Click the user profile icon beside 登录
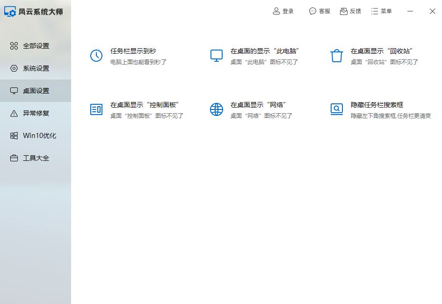This screenshot has width=442, height=304. (x=276, y=11)
